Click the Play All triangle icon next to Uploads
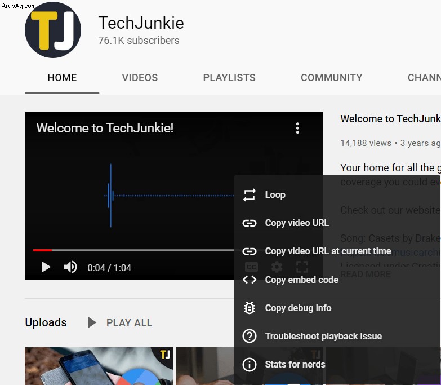The height and width of the screenshot is (385, 441). pyautogui.click(x=92, y=322)
